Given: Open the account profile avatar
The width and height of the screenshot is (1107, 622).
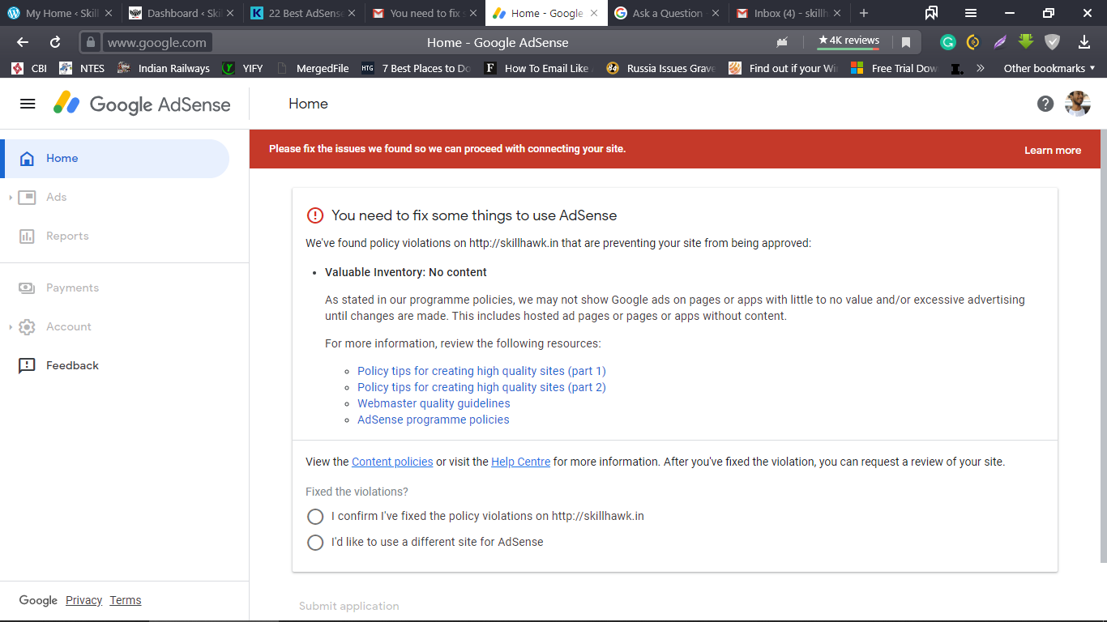Looking at the screenshot, I should [x=1077, y=104].
